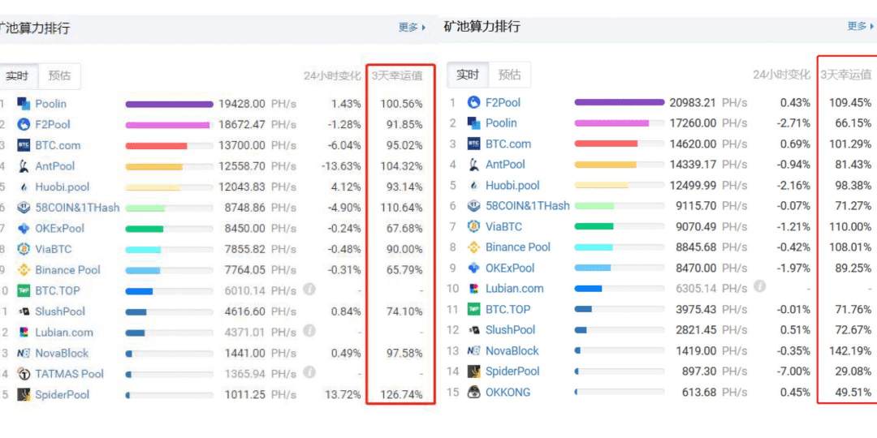This screenshot has width=877, height=438.
Task: Click the ViaBTC logo icon in left panel
Action: [24, 249]
